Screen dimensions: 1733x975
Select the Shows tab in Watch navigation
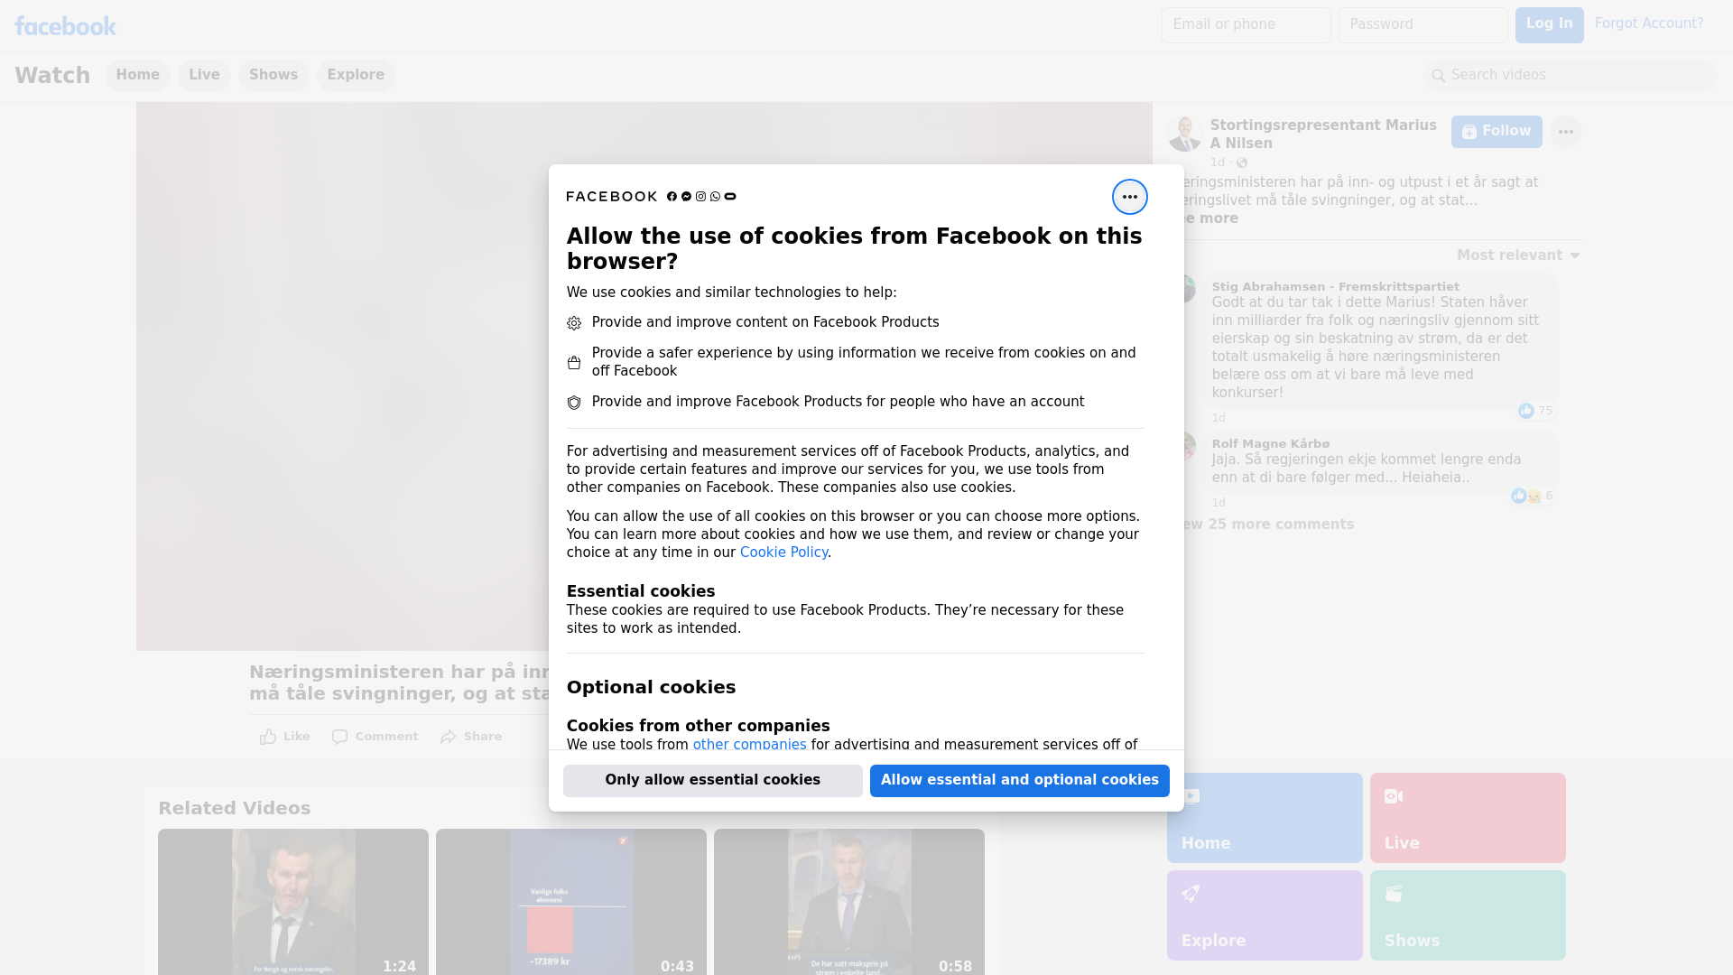pos(273,76)
